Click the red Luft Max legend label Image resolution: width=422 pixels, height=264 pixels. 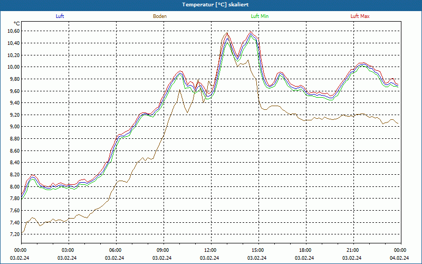(x=360, y=16)
